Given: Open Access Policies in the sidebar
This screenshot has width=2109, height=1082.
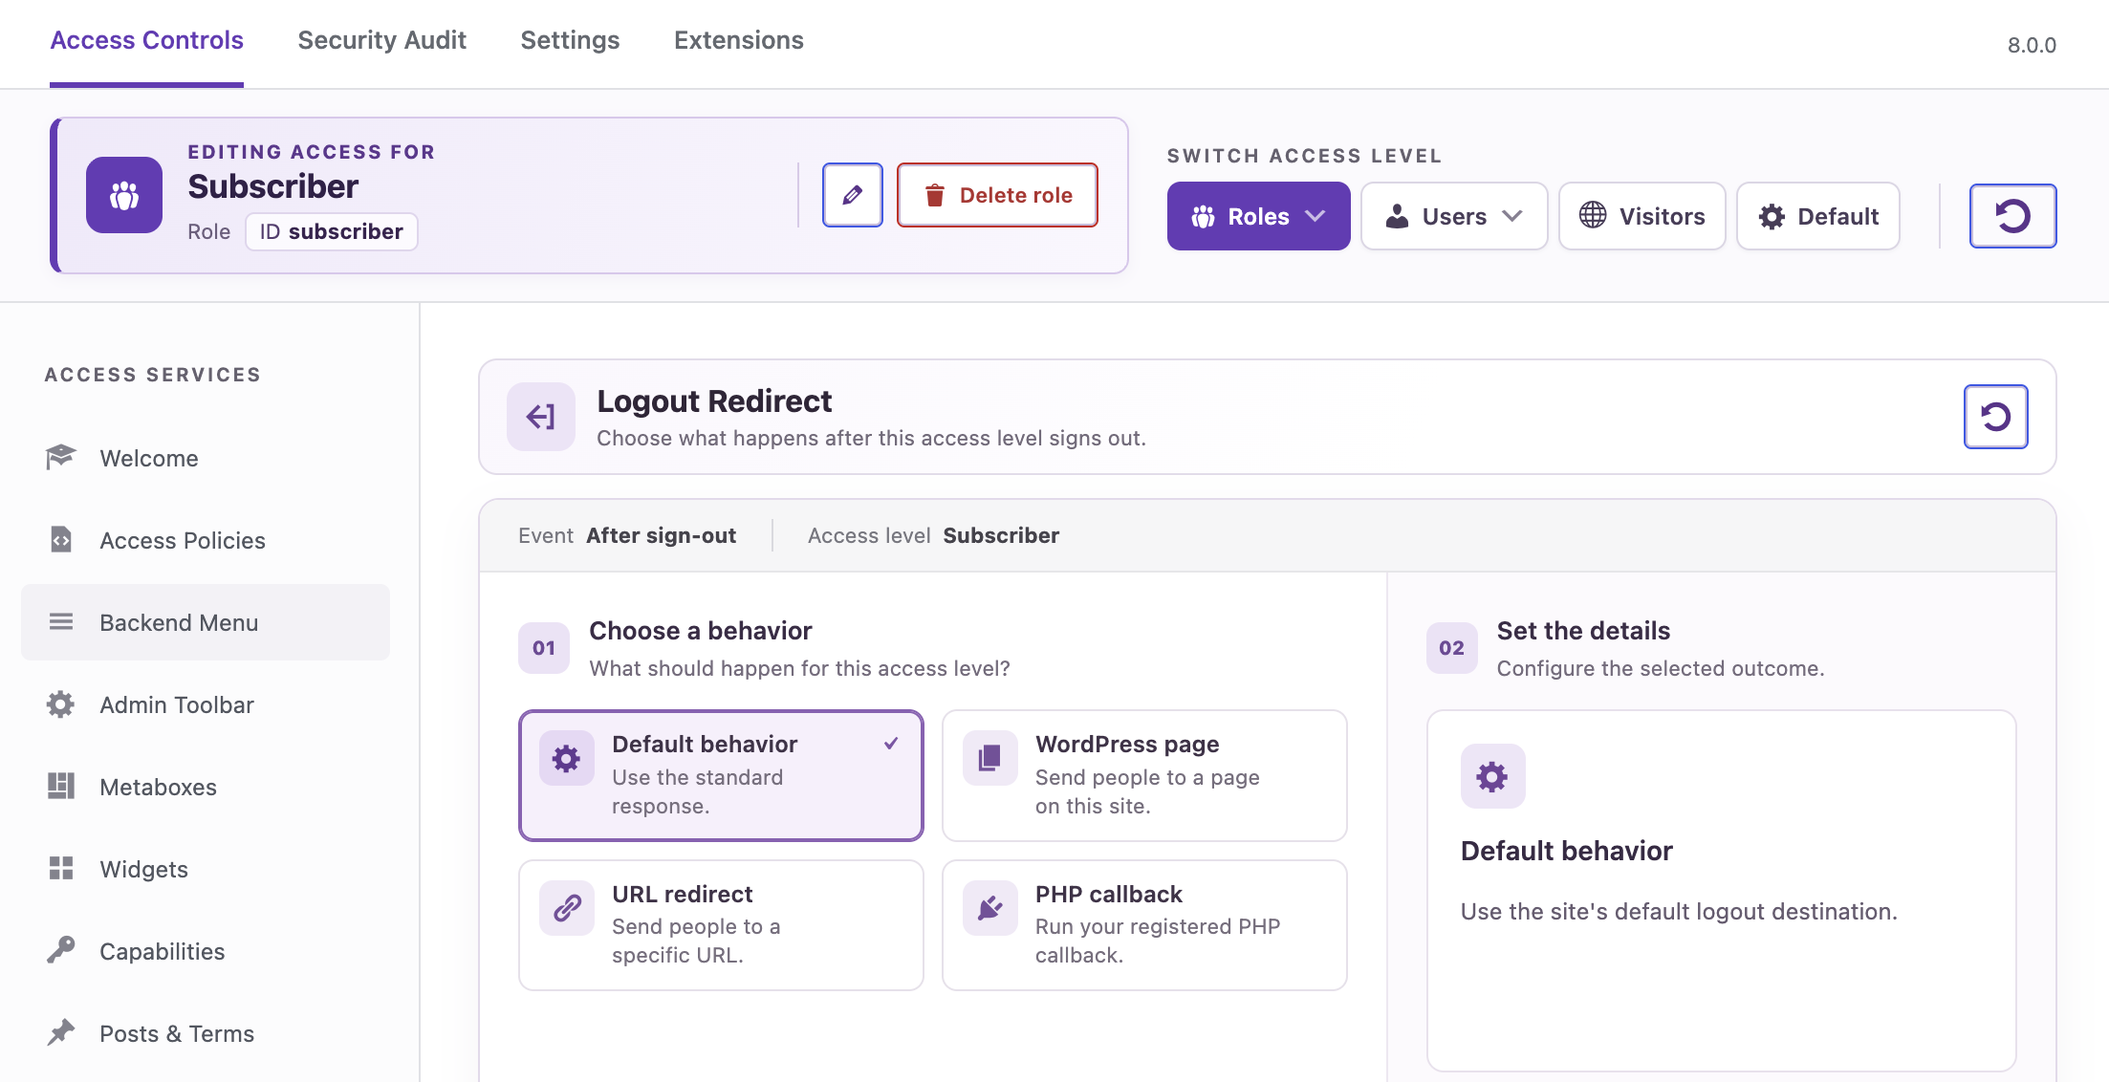Looking at the screenshot, I should tap(206, 540).
